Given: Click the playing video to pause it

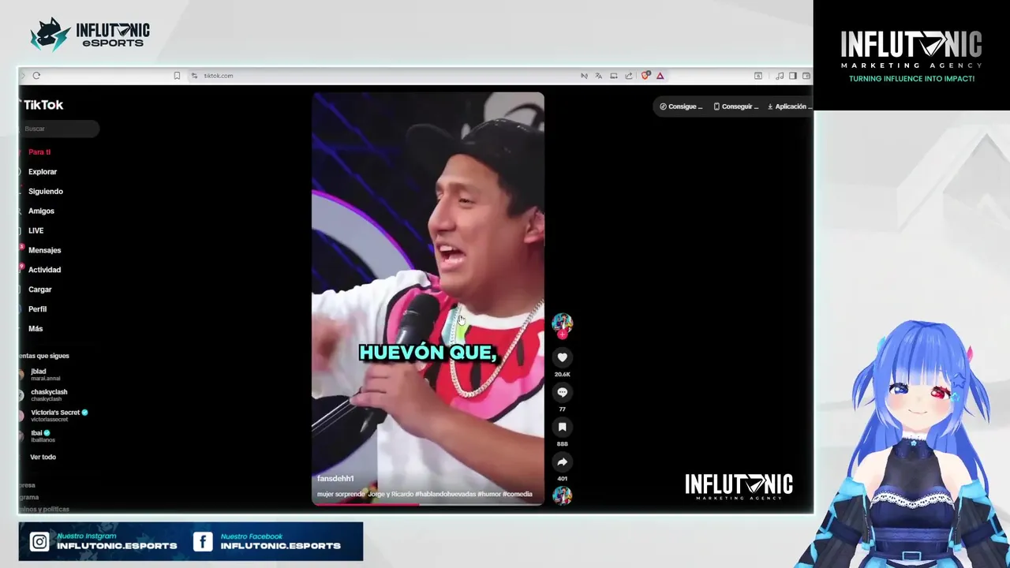Looking at the screenshot, I should pos(428,298).
